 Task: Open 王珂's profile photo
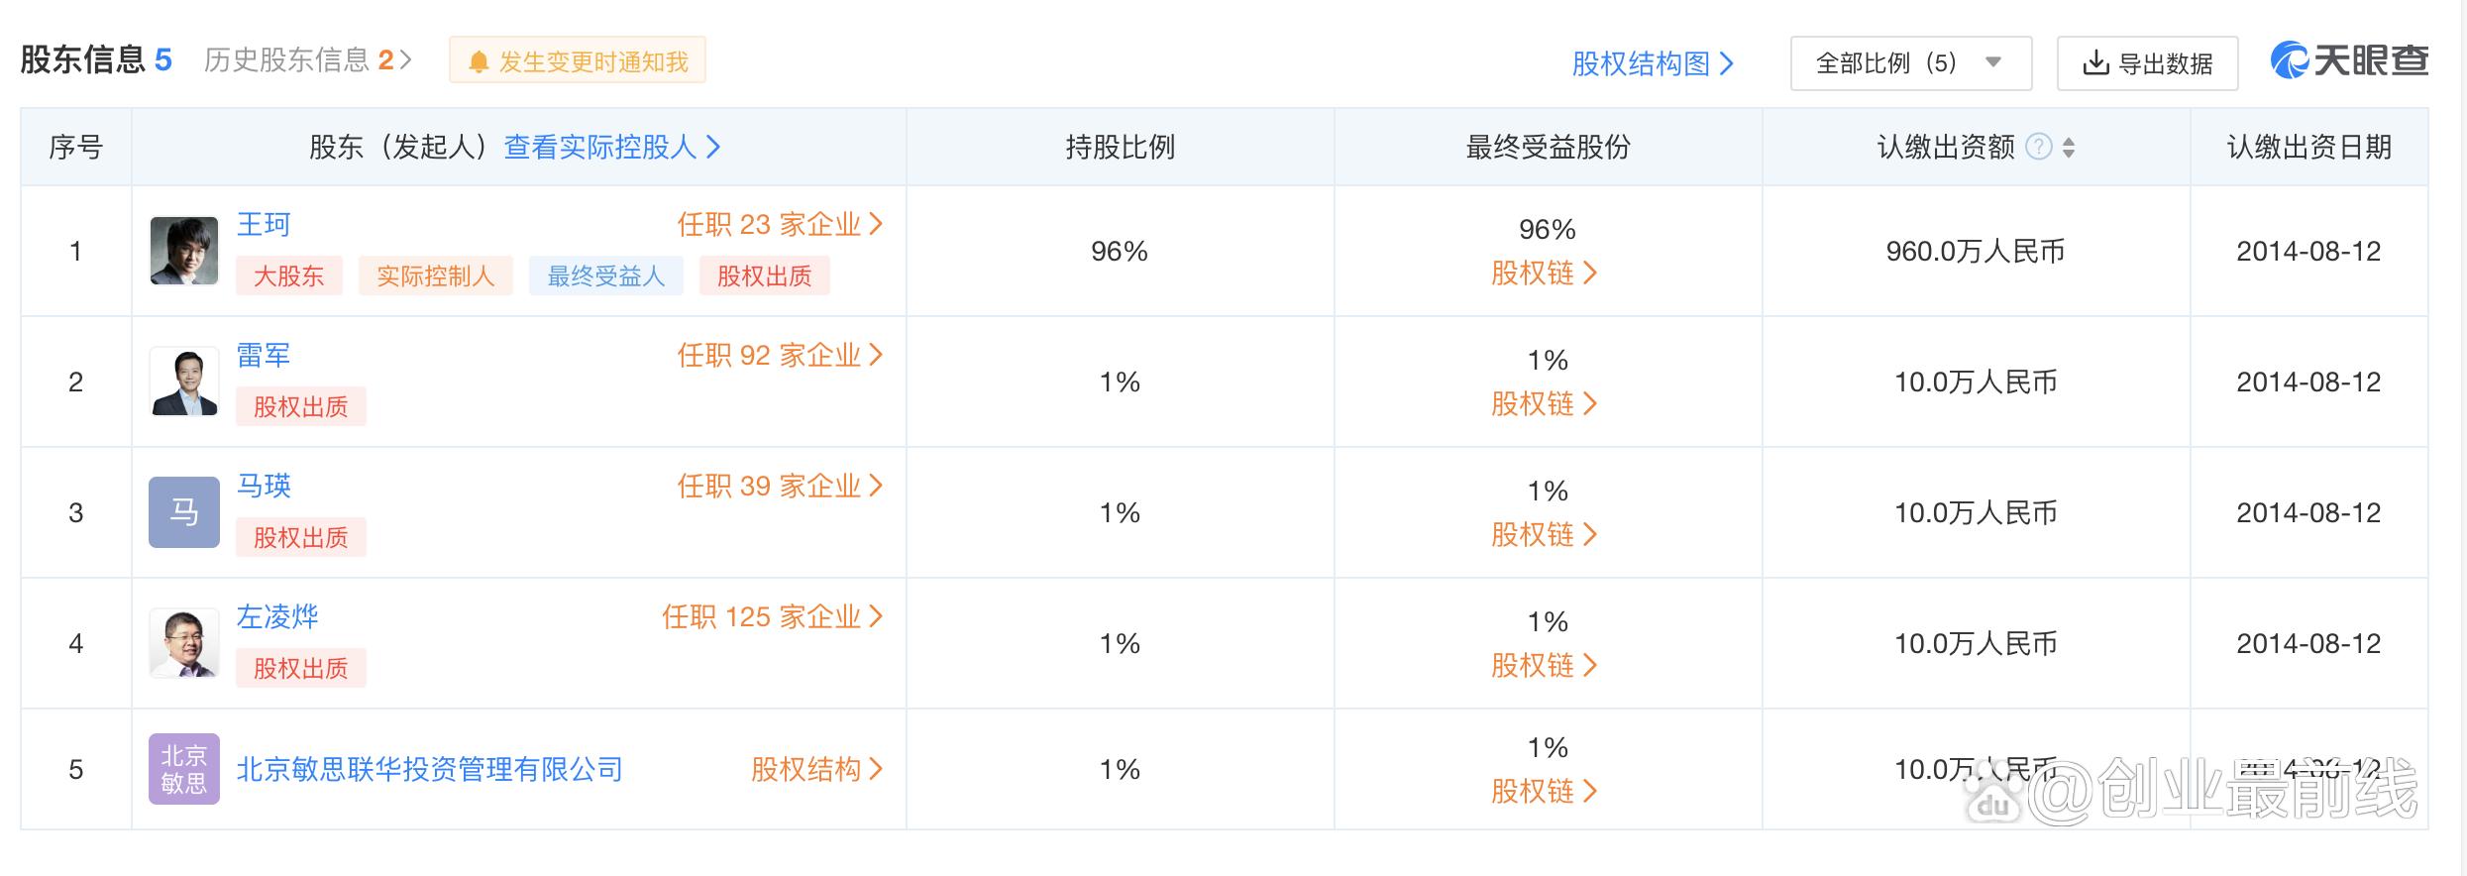point(184,250)
